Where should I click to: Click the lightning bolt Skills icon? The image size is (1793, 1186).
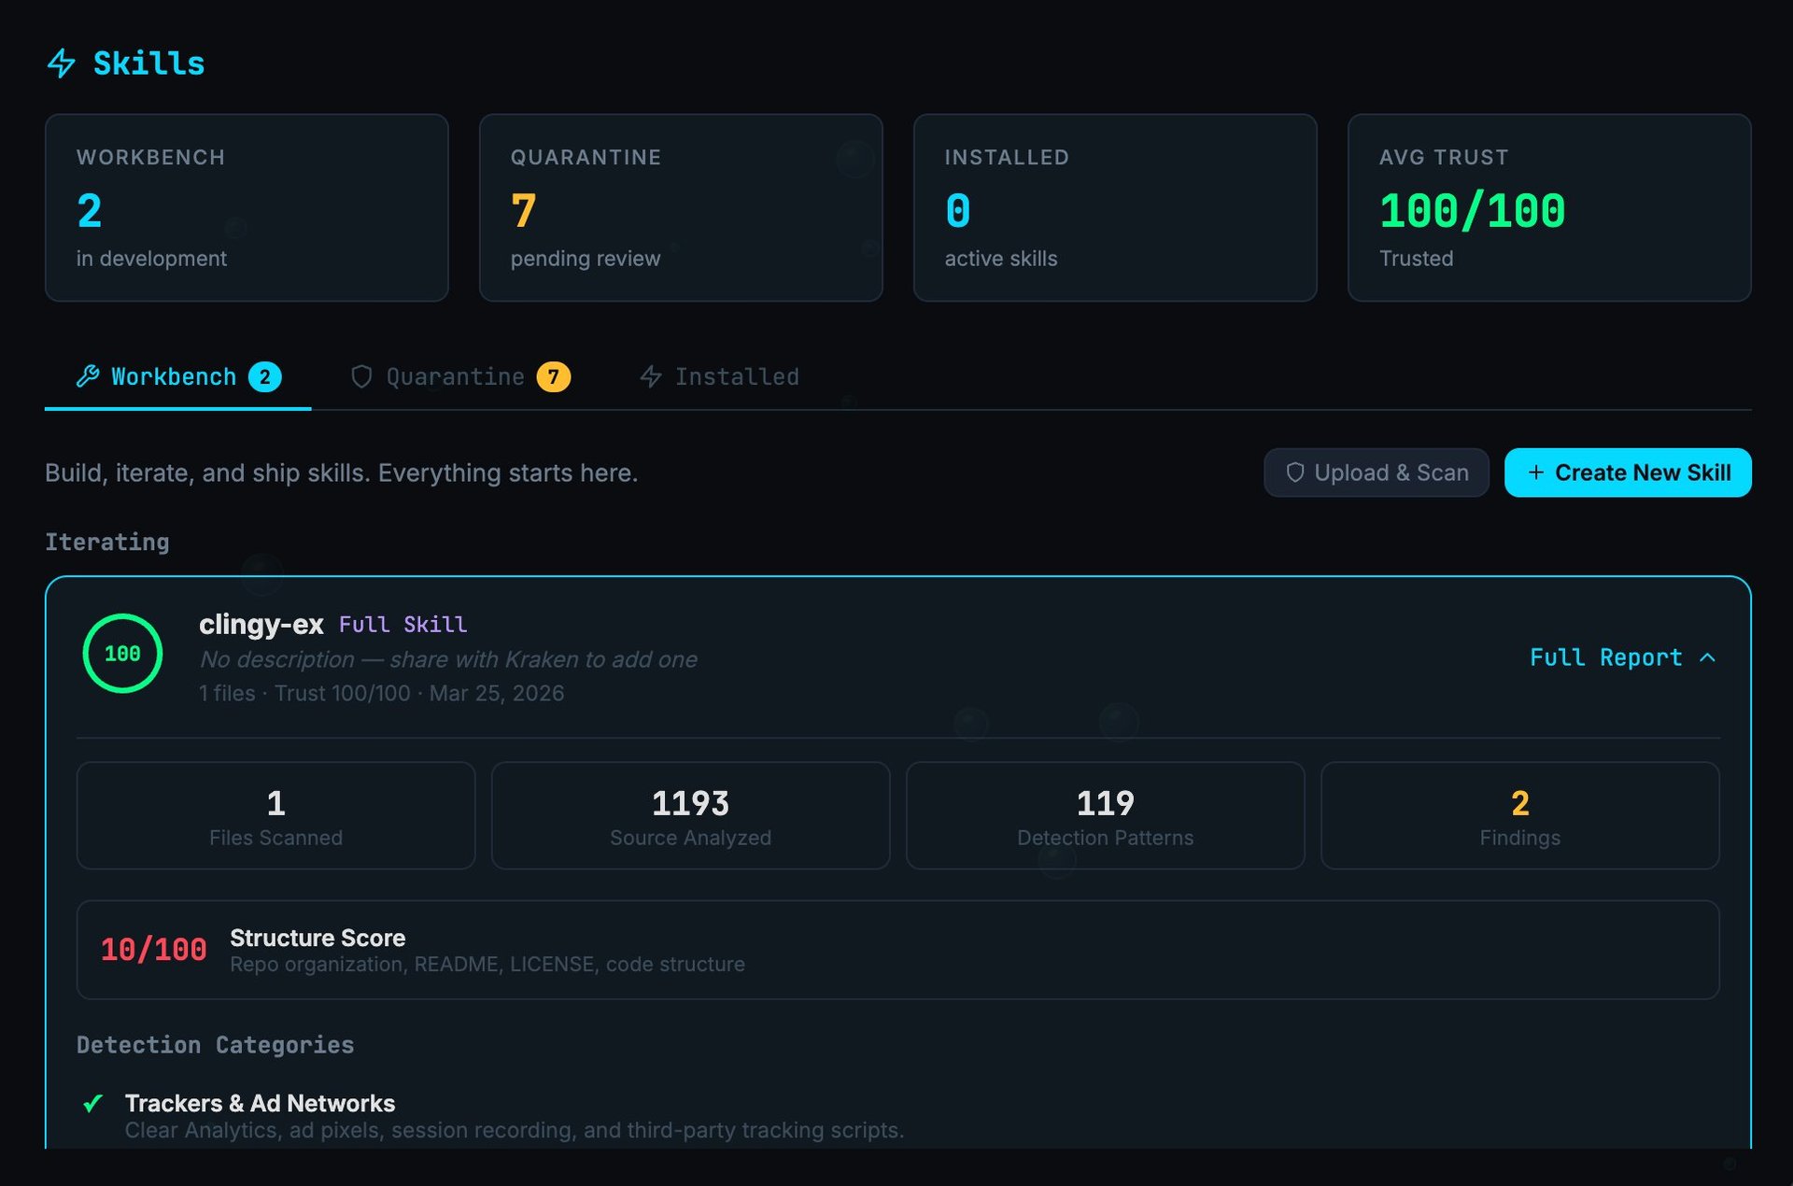(62, 64)
